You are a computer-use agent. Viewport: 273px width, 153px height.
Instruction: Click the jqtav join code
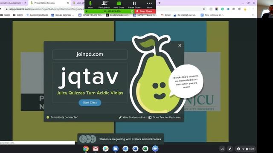pyautogui.click(x=88, y=78)
